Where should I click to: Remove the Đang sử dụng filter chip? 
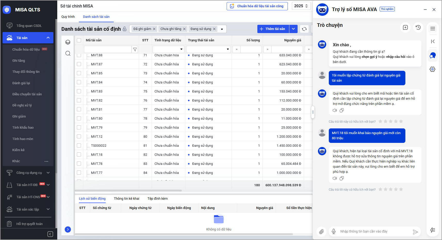coord(214,29)
